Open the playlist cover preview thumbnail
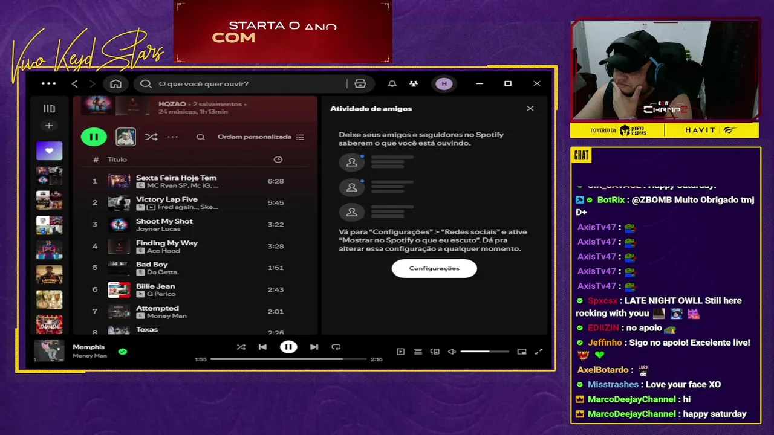774x435 pixels. (126, 137)
